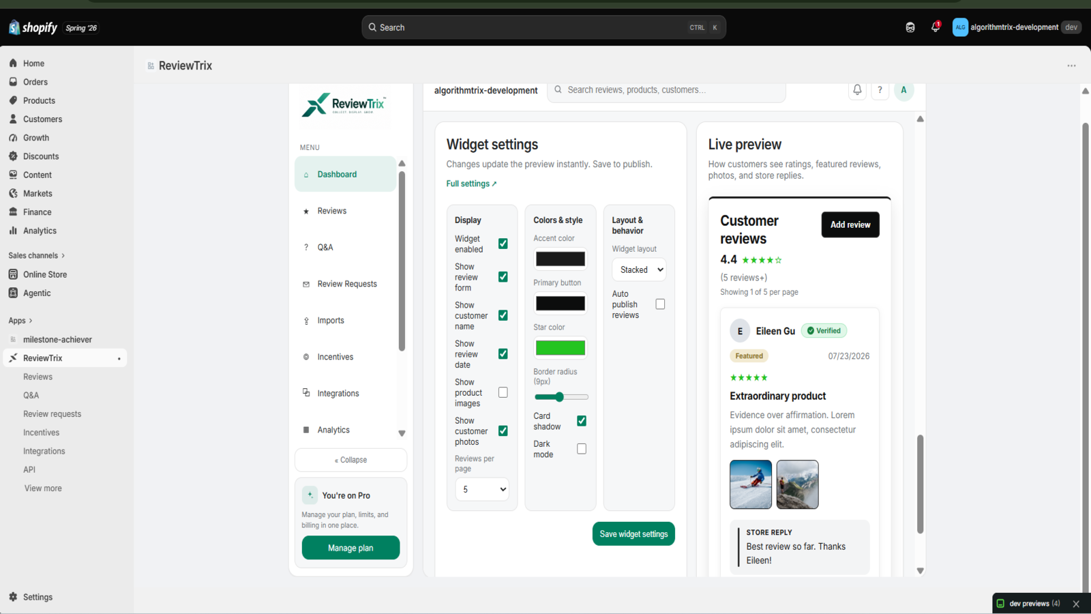Open the Widget layout Stacked dropdown
1091x614 pixels.
click(639, 269)
